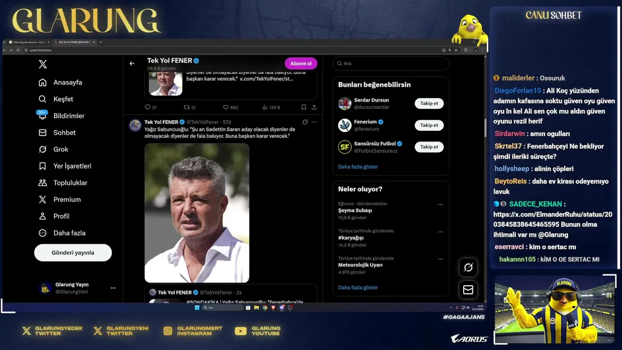Open Keşfet from the sidebar
Viewport: 622px width, 350px height.
click(56, 99)
